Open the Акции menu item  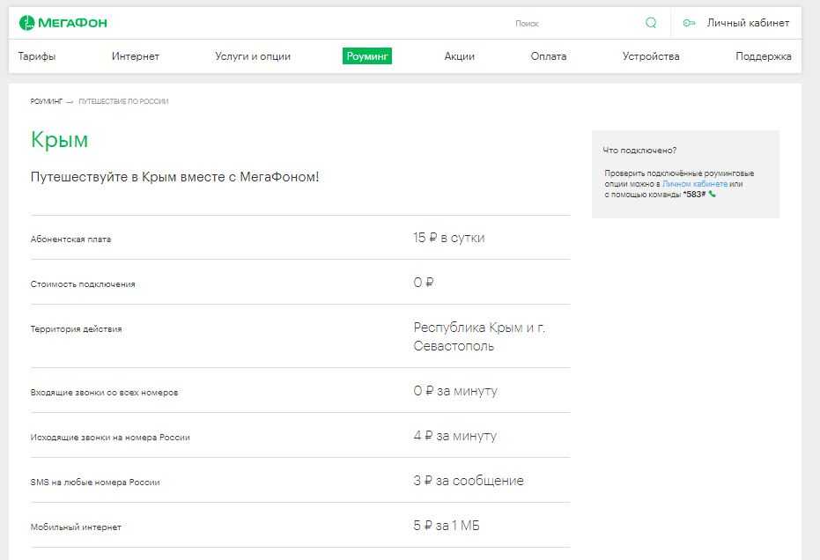(460, 56)
